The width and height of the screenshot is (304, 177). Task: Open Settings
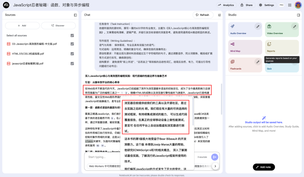tap(267, 5)
